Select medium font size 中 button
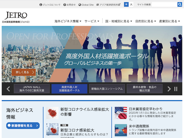The image size is (184, 138). (126, 4)
